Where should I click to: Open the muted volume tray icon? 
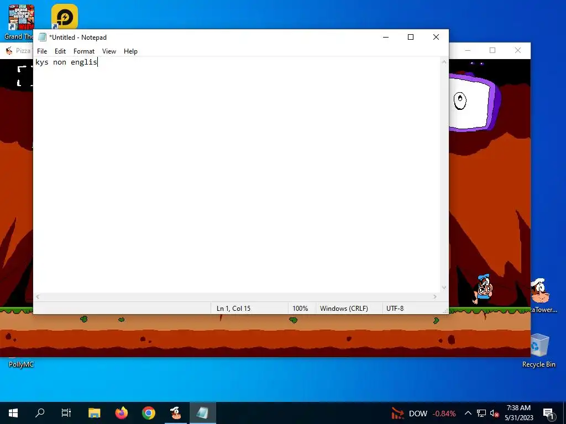tap(494, 413)
